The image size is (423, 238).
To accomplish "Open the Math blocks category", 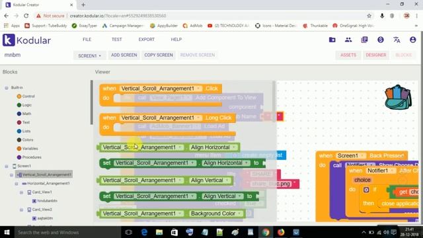I will [x=24, y=114].
